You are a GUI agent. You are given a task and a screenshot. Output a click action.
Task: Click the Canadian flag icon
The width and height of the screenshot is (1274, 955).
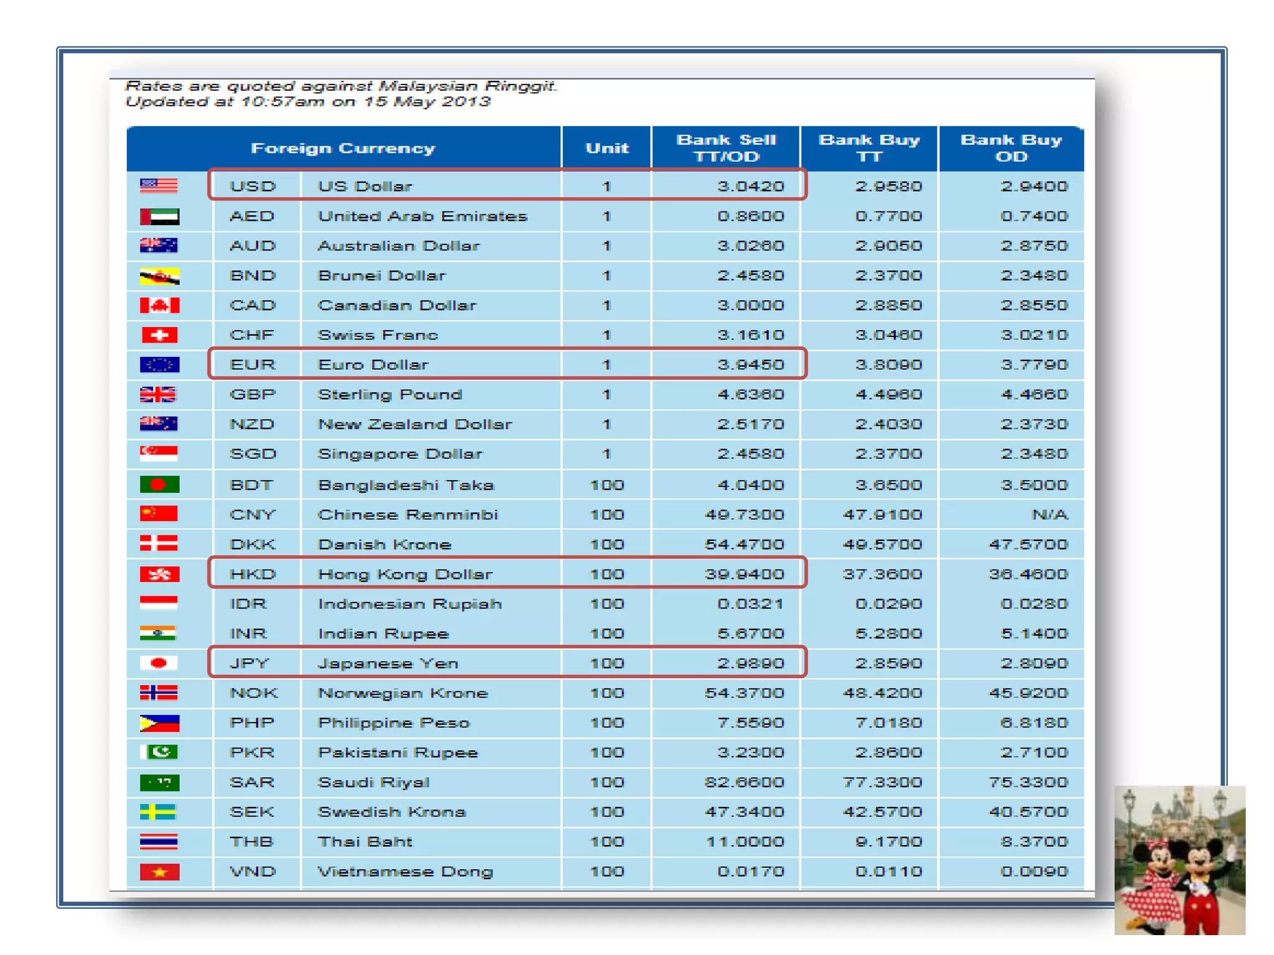click(159, 305)
